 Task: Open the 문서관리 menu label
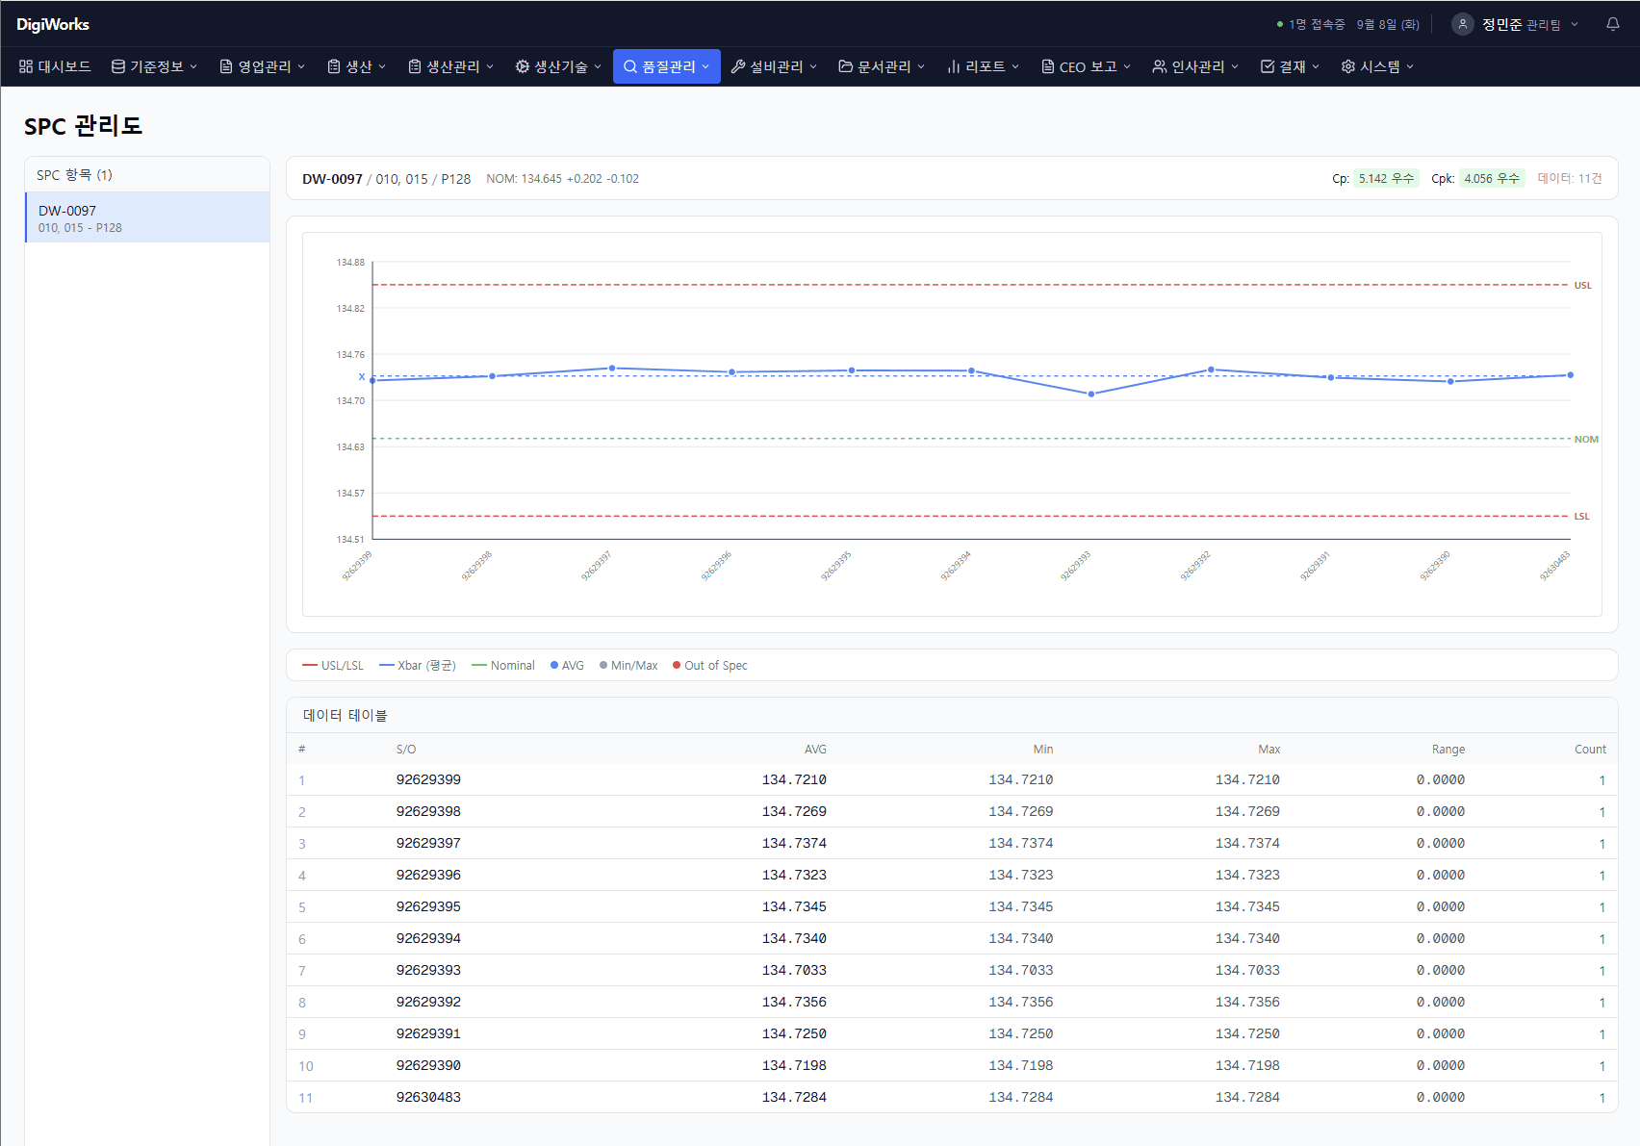click(884, 66)
